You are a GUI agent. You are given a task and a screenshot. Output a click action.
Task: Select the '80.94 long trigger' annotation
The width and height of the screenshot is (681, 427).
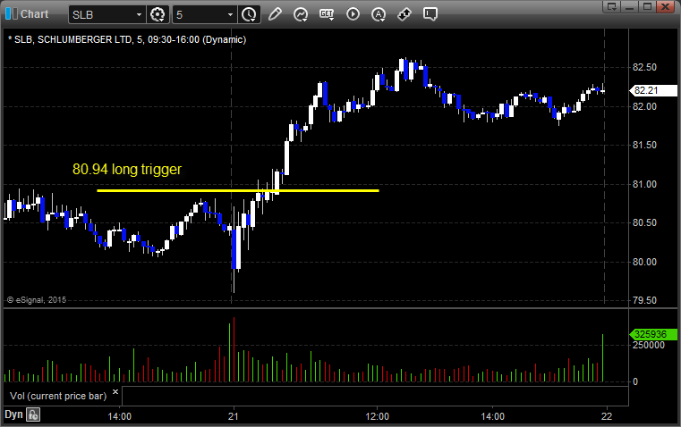click(127, 169)
